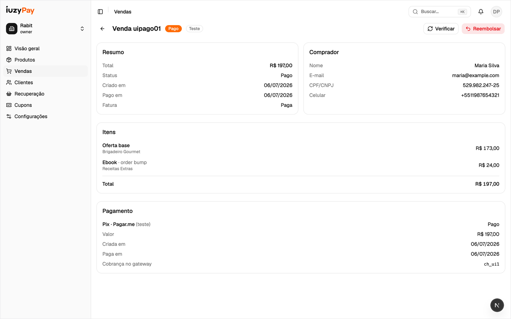
Task: Click the Itens total R$ 197,00
Action: click(487, 184)
